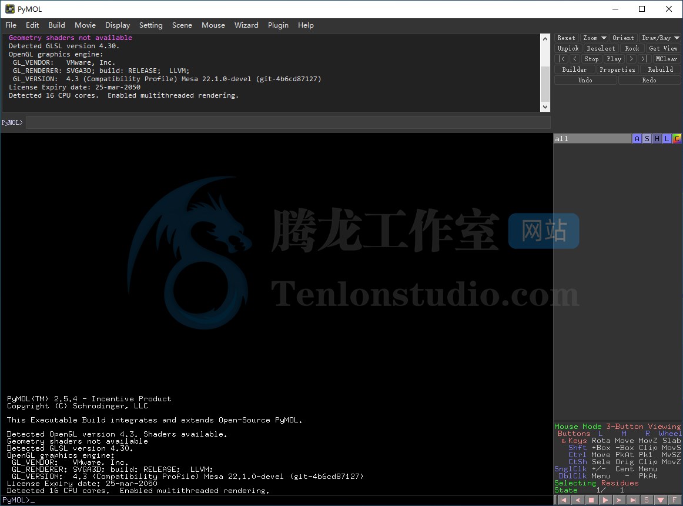The width and height of the screenshot is (683, 506).
Task: Click the |< rewind button in top control panel
Action: point(562,59)
